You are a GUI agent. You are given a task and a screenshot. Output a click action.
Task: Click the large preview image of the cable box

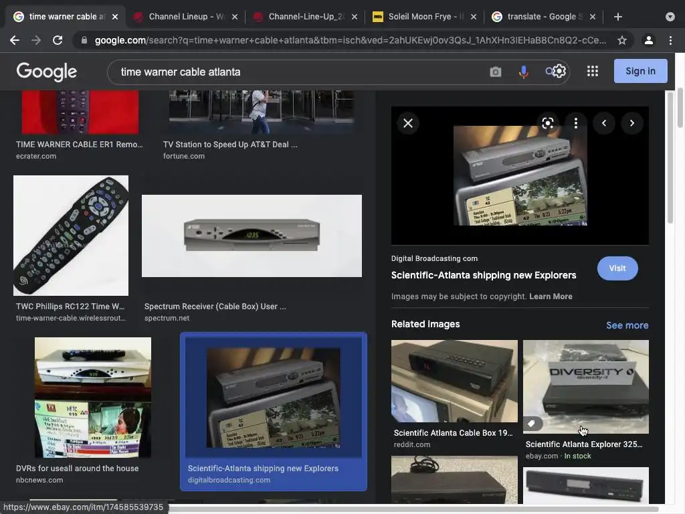tap(520, 176)
